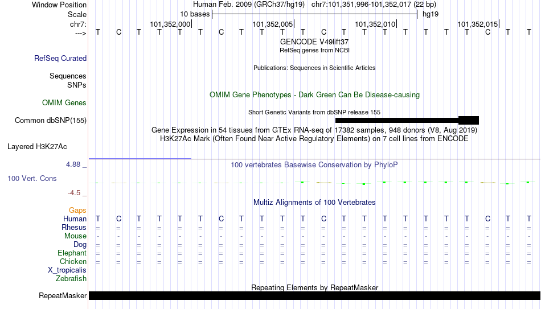Click the SNPs track label
Image resolution: width=541 pixels, height=309 pixels.
tap(77, 85)
